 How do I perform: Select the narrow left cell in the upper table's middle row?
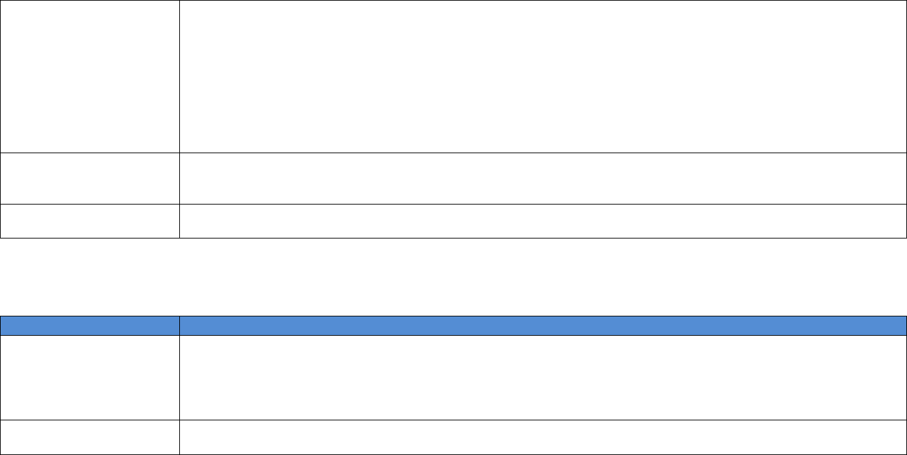(90, 178)
